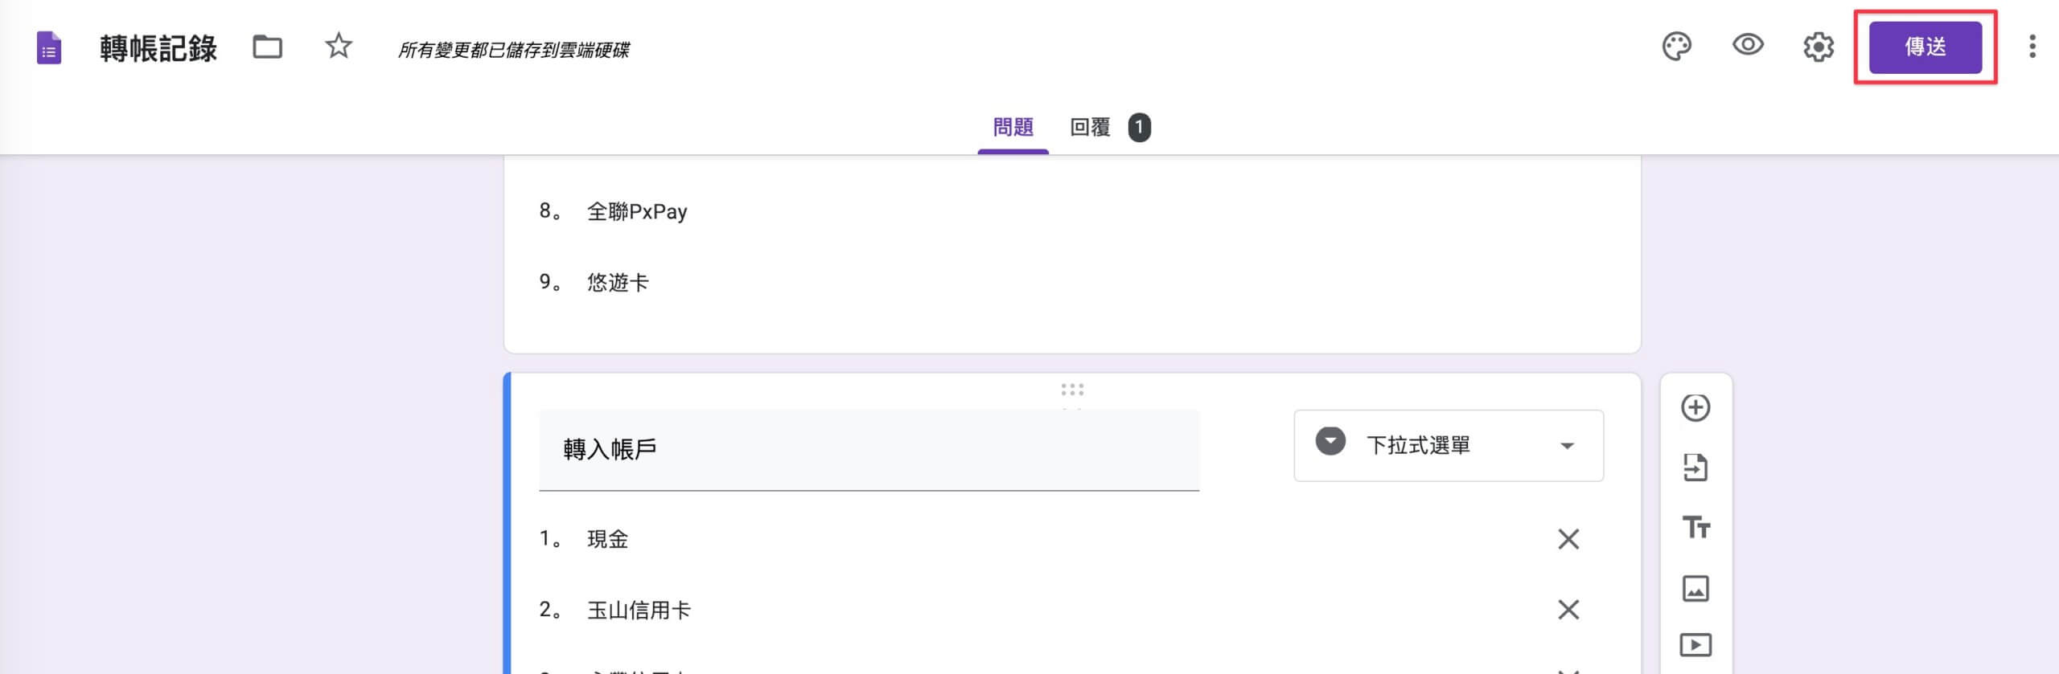Import questions using the sidebar icon

1695,468
